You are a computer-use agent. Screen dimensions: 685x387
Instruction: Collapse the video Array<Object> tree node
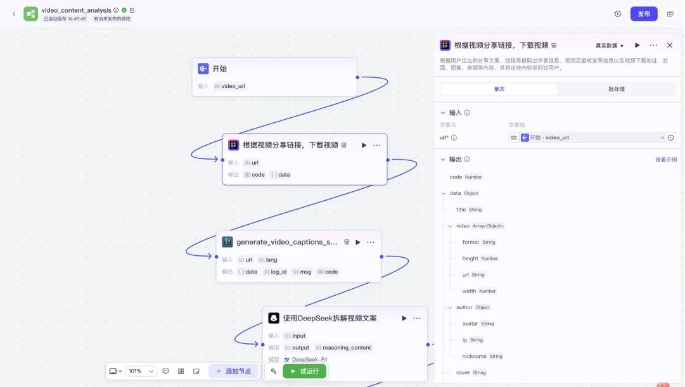pos(450,226)
